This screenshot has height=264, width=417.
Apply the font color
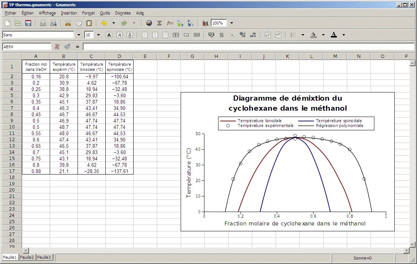(x=334, y=35)
